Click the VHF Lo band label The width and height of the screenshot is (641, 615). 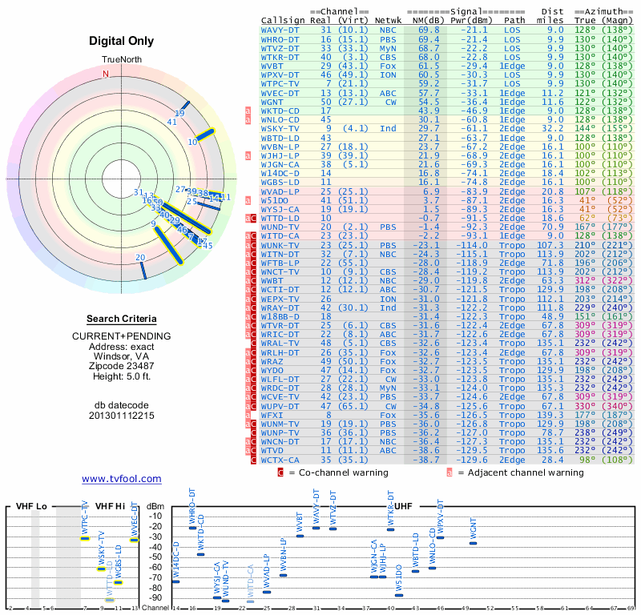pos(31,506)
